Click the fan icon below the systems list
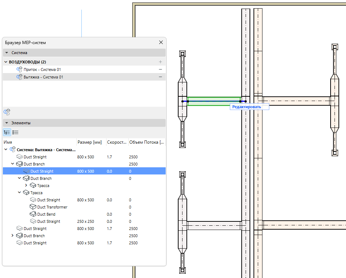Image resolution: width=346 pixels, height=278 pixels. point(7,112)
